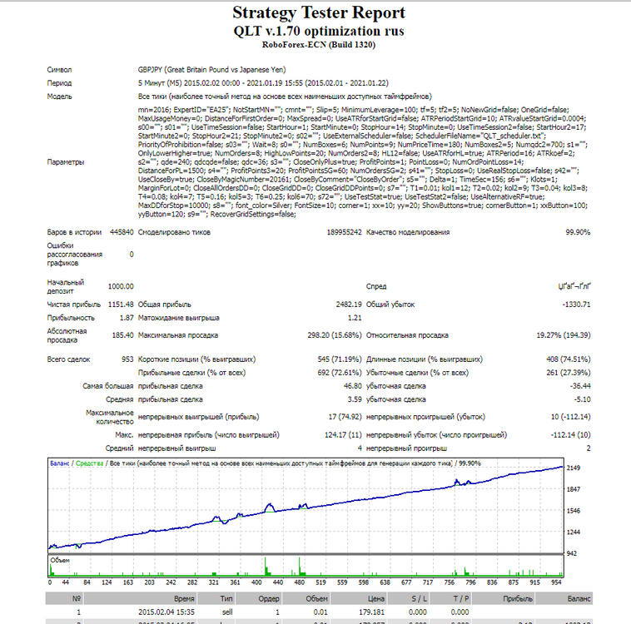Click the short positions value 545 (71.19%)

click(x=340, y=359)
